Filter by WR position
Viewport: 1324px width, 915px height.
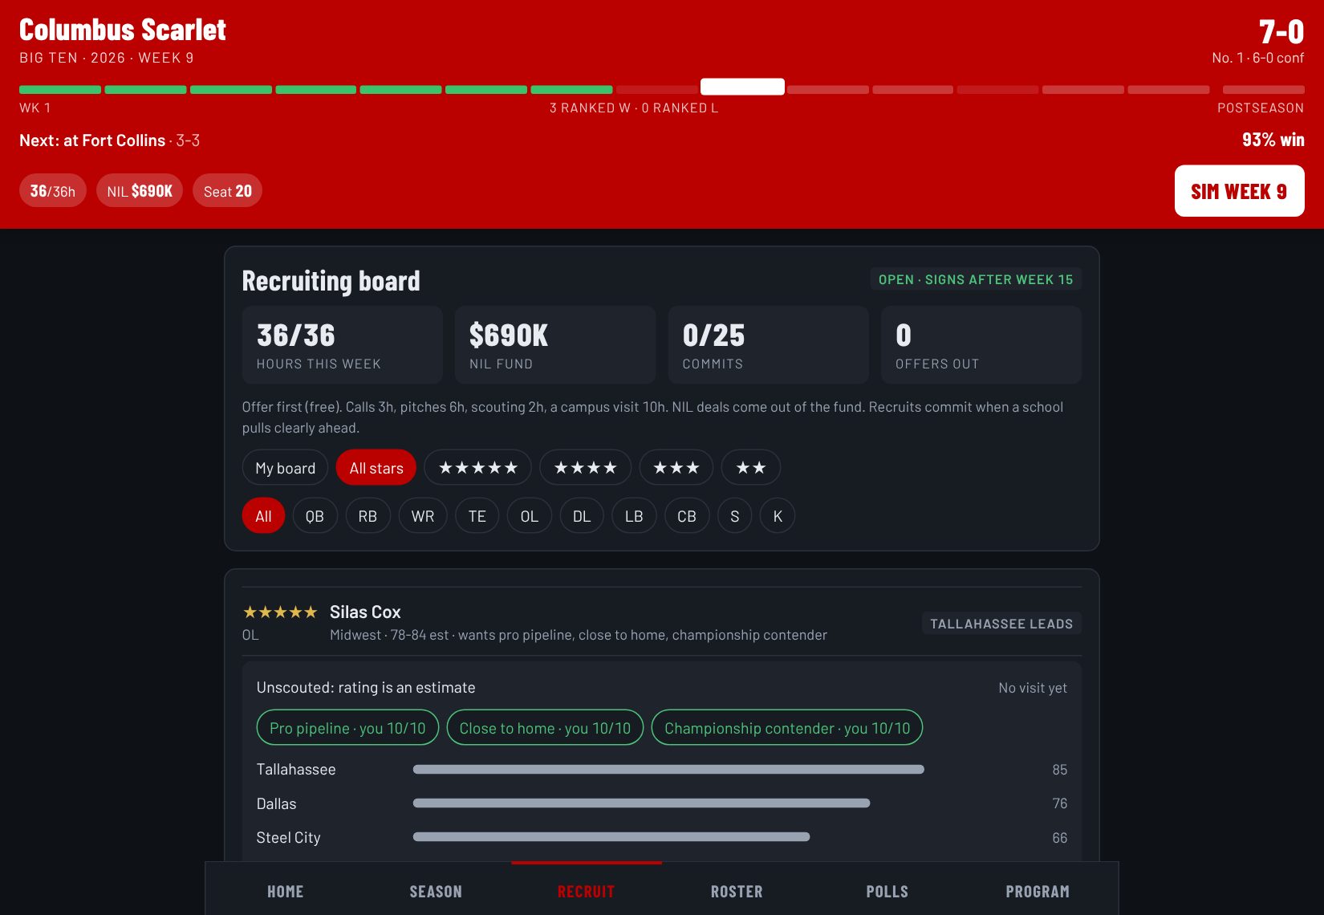point(423,516)
